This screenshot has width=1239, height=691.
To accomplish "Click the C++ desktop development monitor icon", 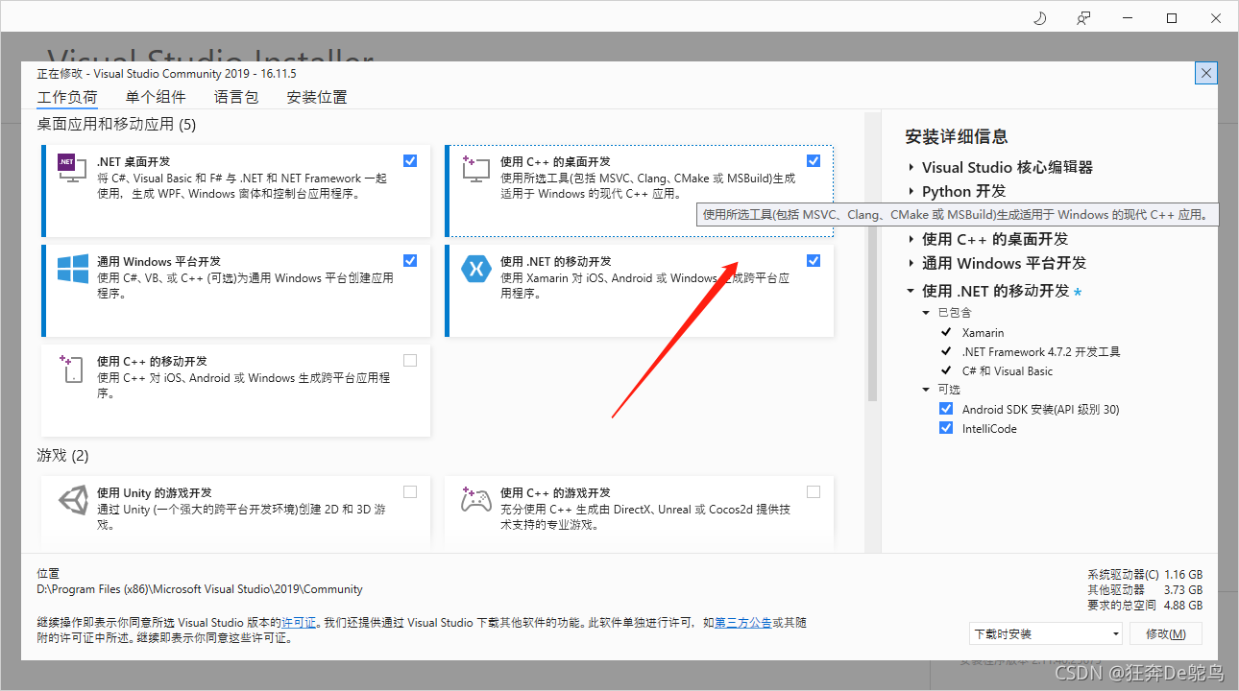I will (x=476, y=170).
